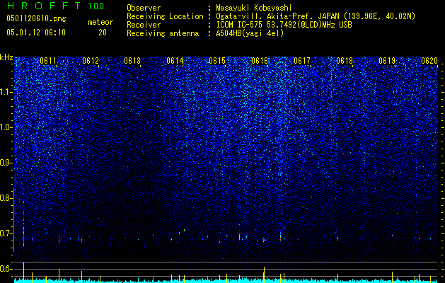This screenshot has height=283, width=445.
Task: Click the 0.6 kHz axis label
Action: [6, 269]
